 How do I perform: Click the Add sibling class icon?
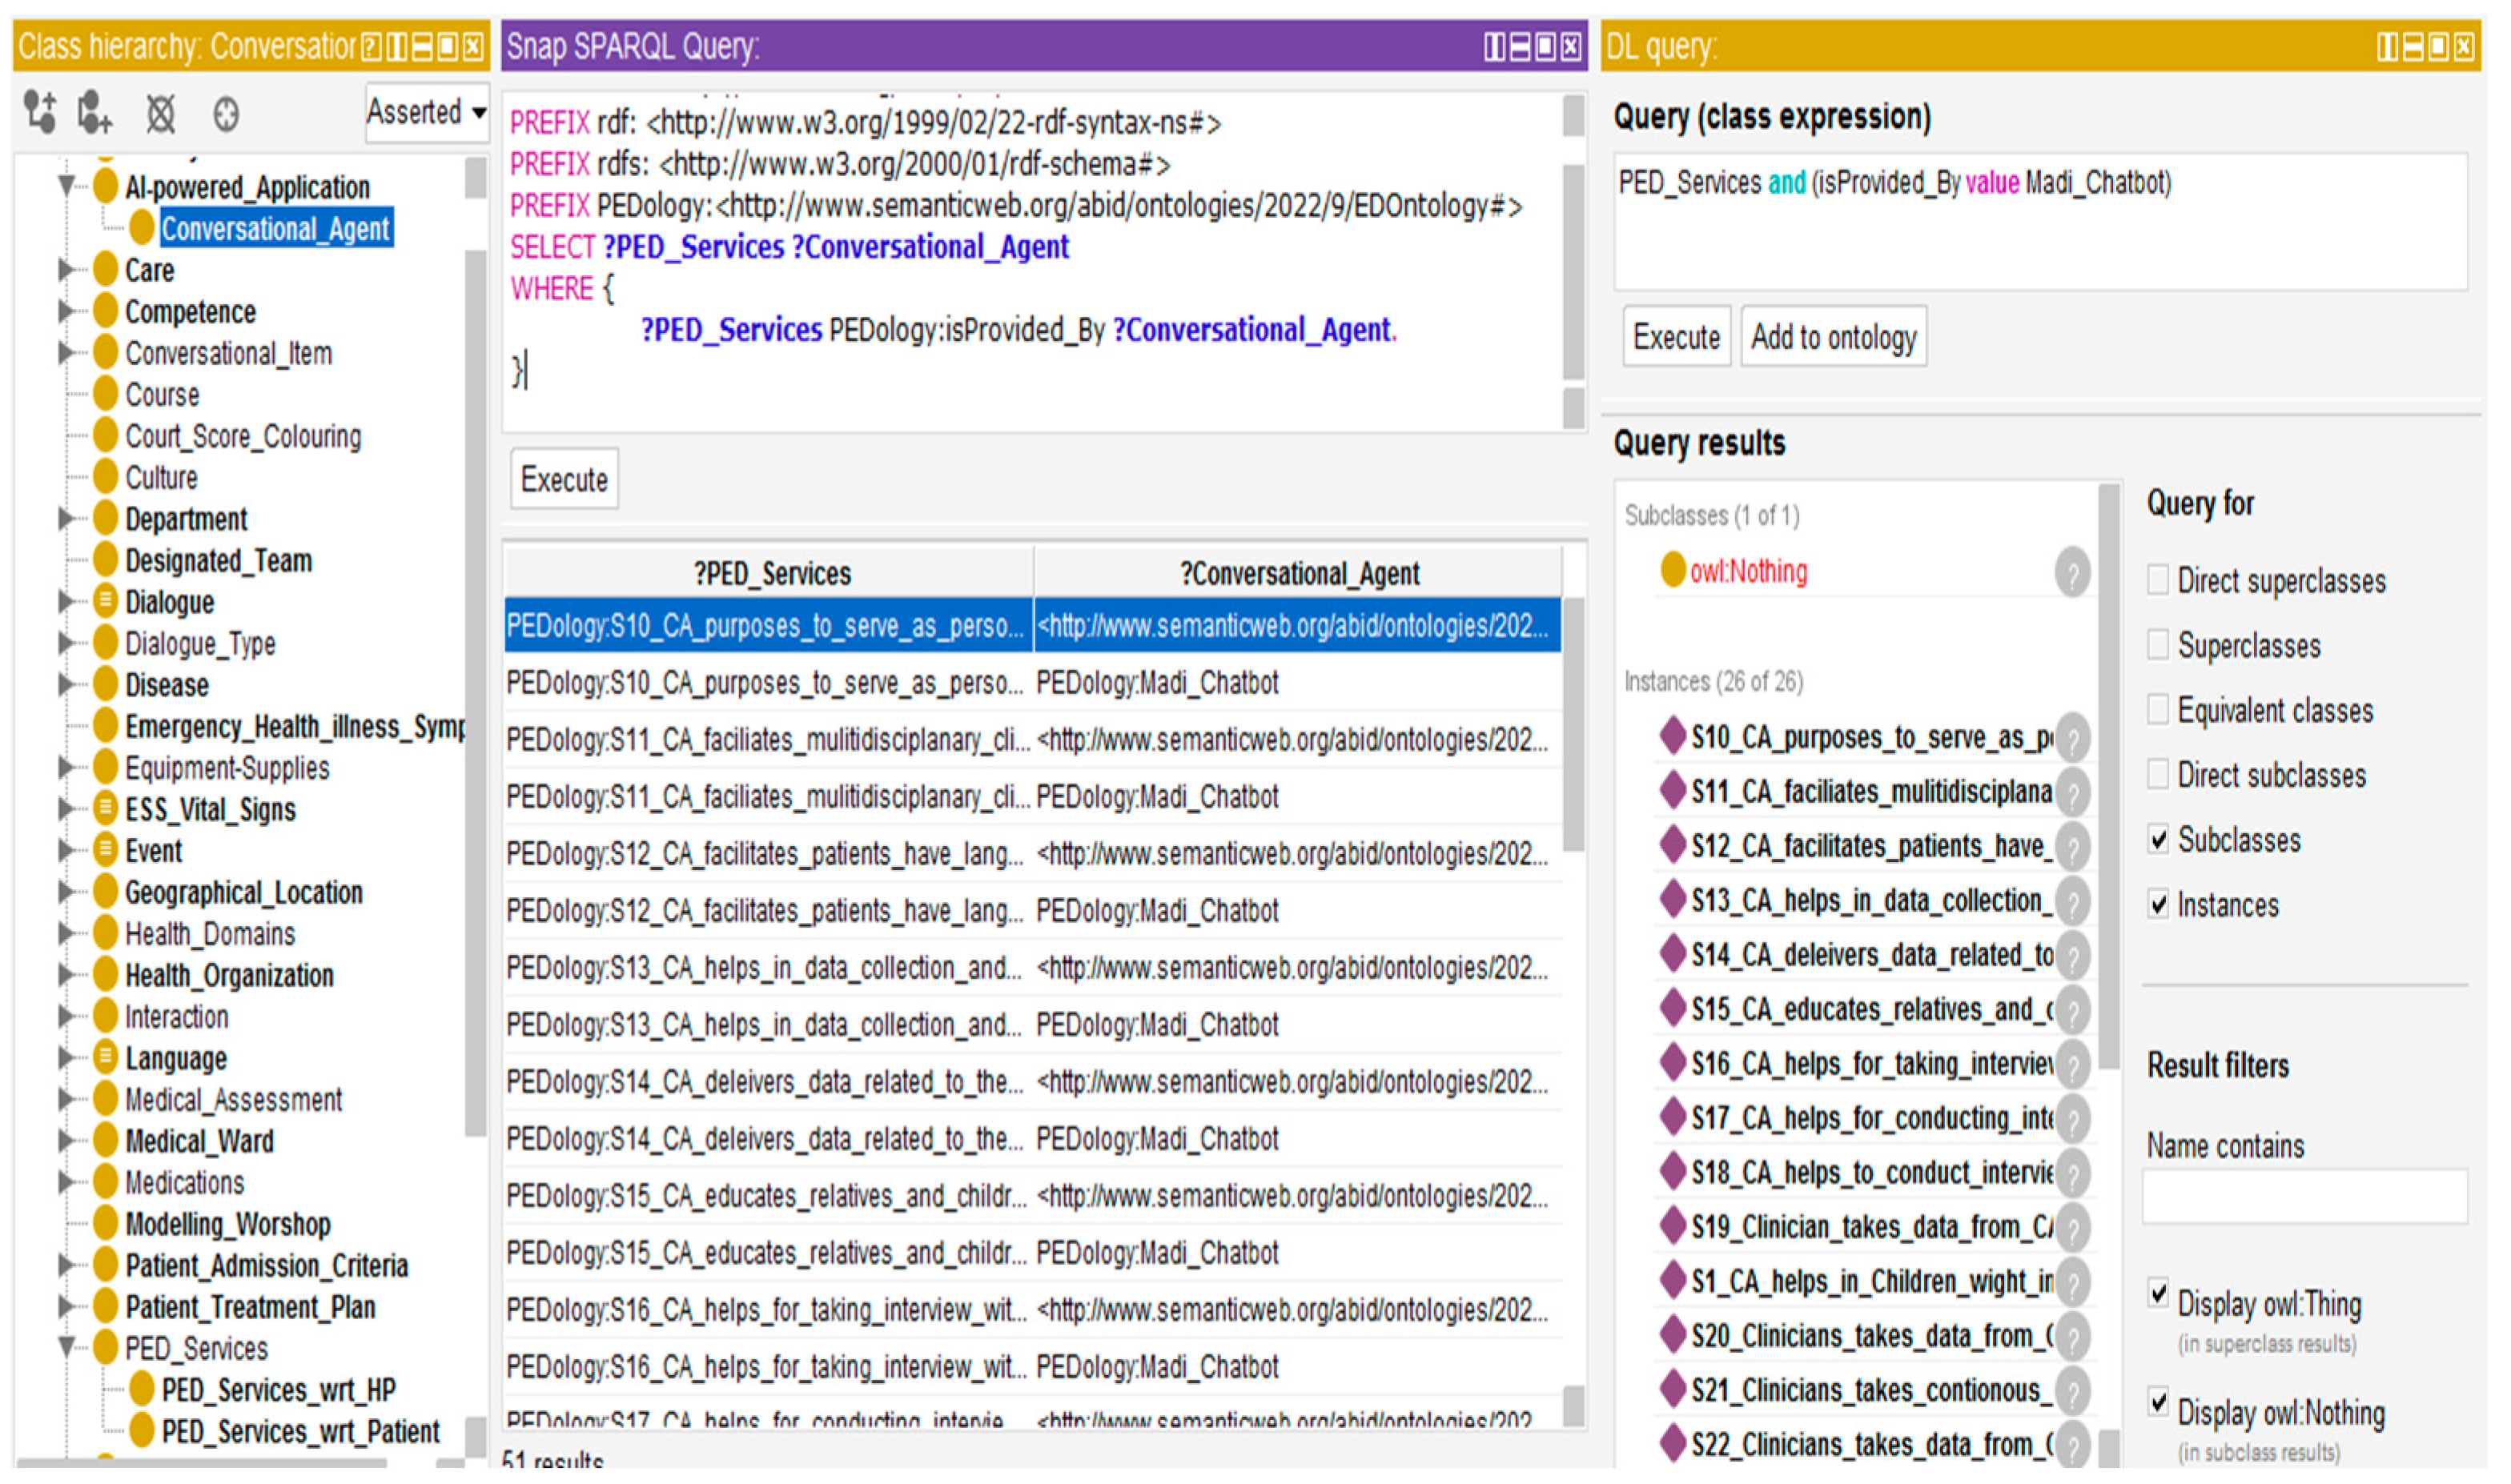[x=95, y=113]
